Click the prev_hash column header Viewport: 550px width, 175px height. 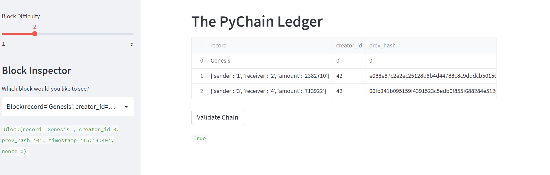pyautogui.click(x=382, y=45)
